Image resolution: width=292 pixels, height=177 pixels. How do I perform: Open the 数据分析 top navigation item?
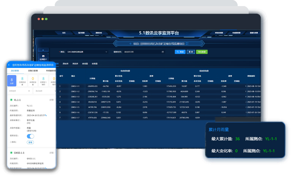pyautogui.click(x=99, y=33)
